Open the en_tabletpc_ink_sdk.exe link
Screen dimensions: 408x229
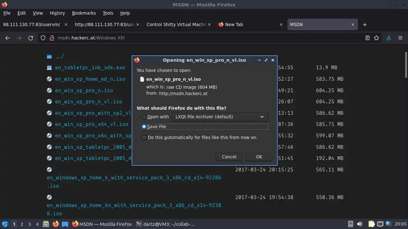pos(90,67)
